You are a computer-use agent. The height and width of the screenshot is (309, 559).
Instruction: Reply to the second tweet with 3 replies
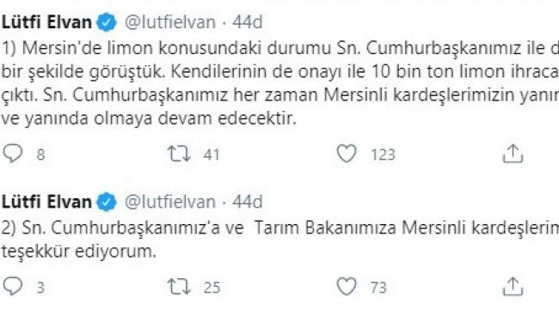pyautogui.click(x=13, y=287)
